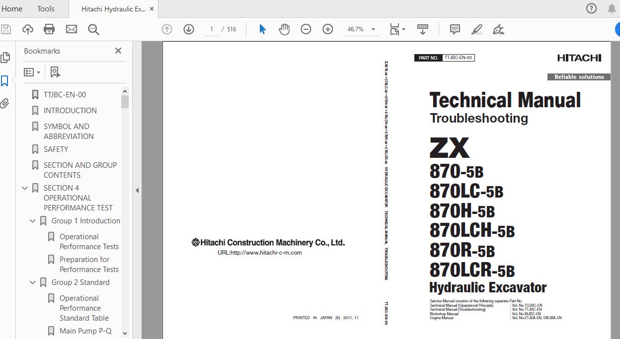Open SECTION AND GROUP CONTENTS bookmark
620x339 pixels.
point(80,170)
